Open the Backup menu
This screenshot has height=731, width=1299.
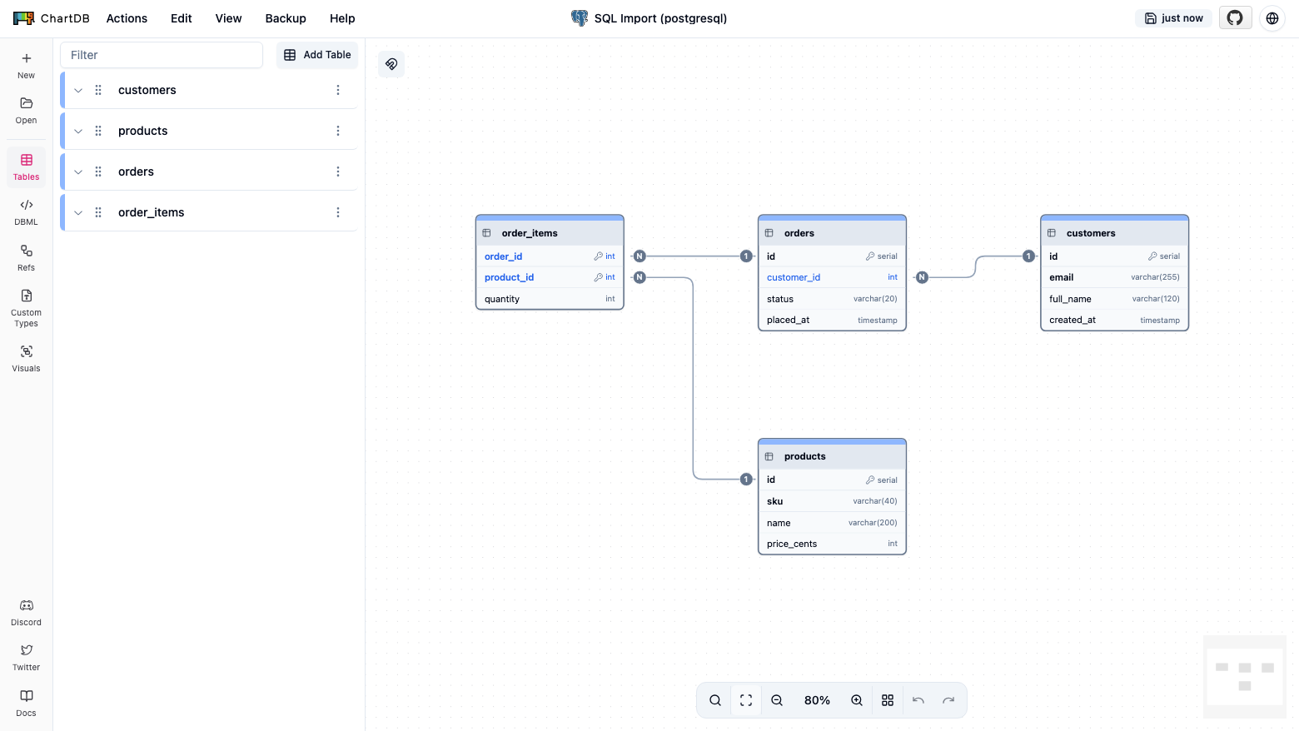pyautogui.click(x=286, y=18)
